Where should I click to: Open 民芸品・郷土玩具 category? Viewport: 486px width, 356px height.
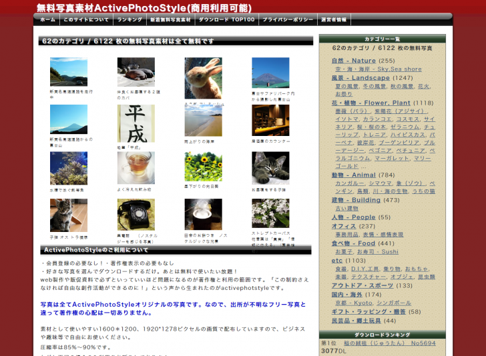click(356, 321)
